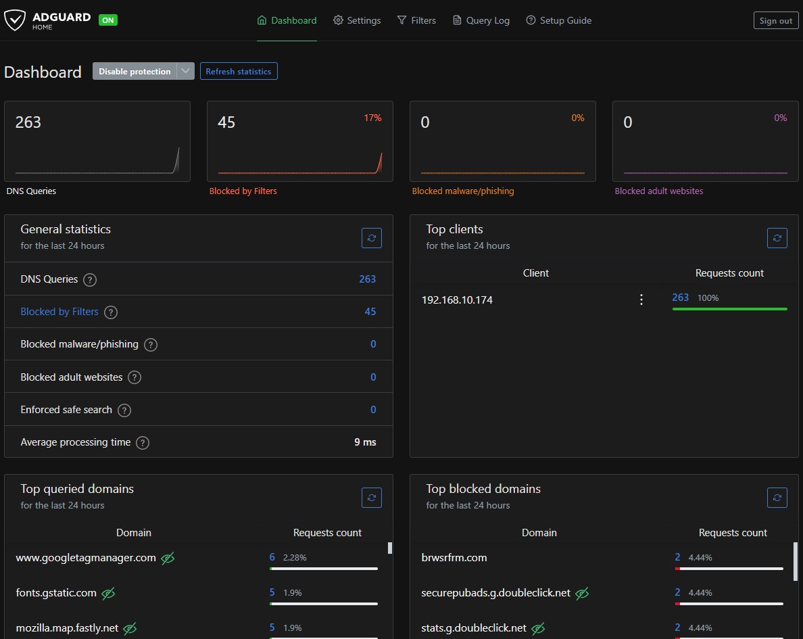Click the 263 DNS Queries value in General statistics
The image size is (803, 639).
click(x=367, y=279)
